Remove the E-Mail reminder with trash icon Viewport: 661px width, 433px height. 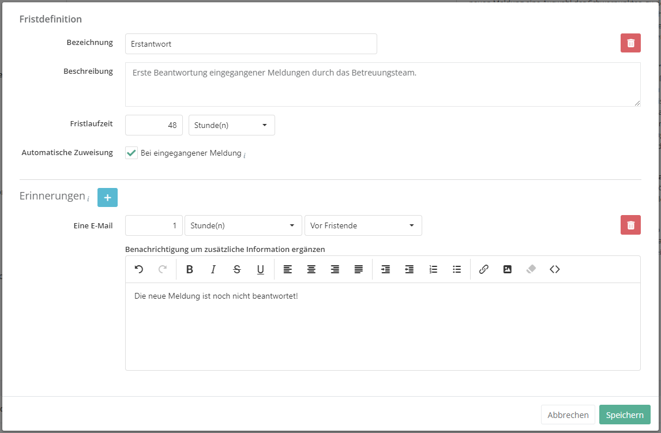click(630, 225)
